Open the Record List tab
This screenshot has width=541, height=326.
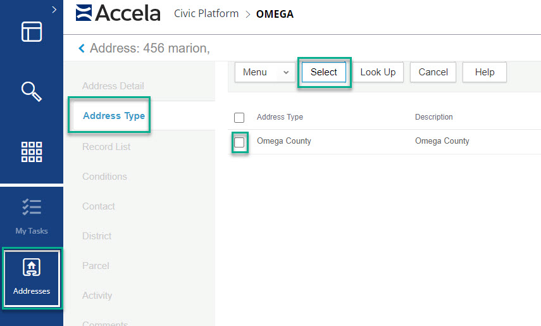[106, 147]
